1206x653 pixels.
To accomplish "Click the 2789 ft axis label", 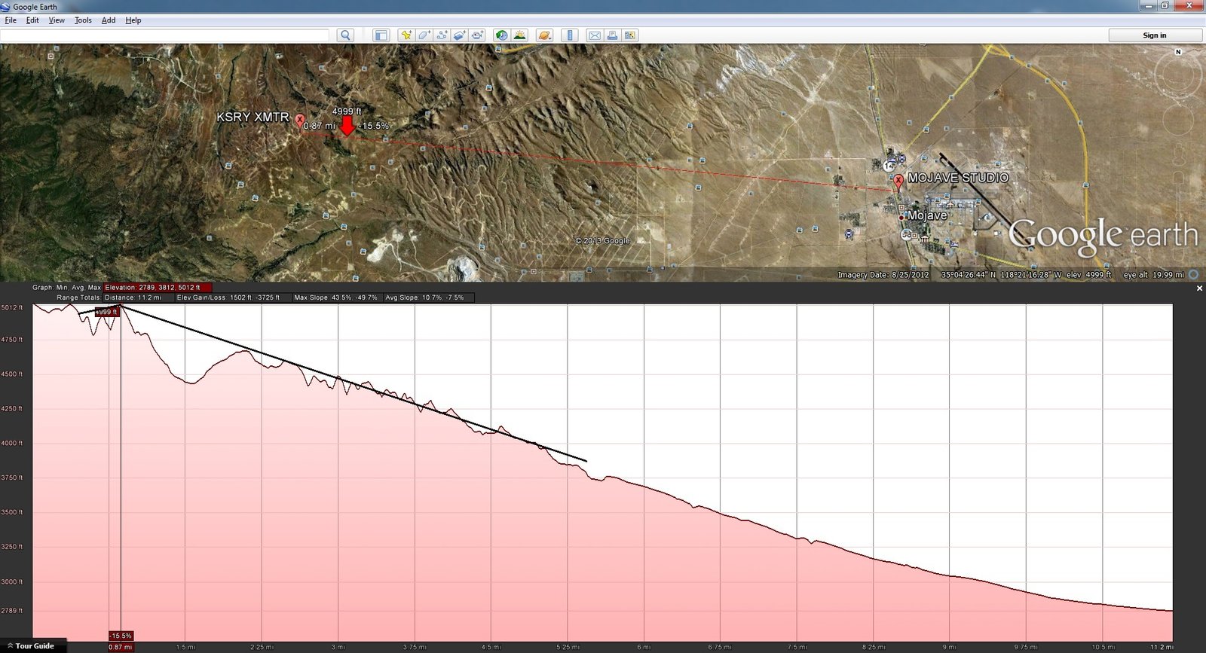I will (12, 610).
